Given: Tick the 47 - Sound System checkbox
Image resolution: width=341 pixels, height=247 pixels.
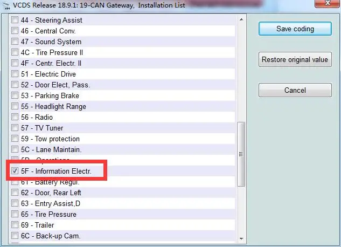Looking at the screenshot, I should pos(15,42).
